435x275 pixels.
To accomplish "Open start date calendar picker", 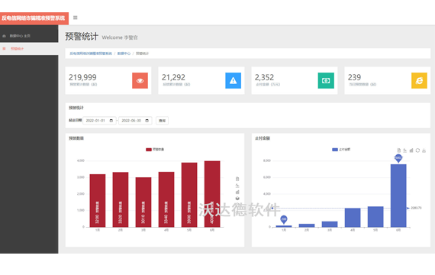I will 111,121.
